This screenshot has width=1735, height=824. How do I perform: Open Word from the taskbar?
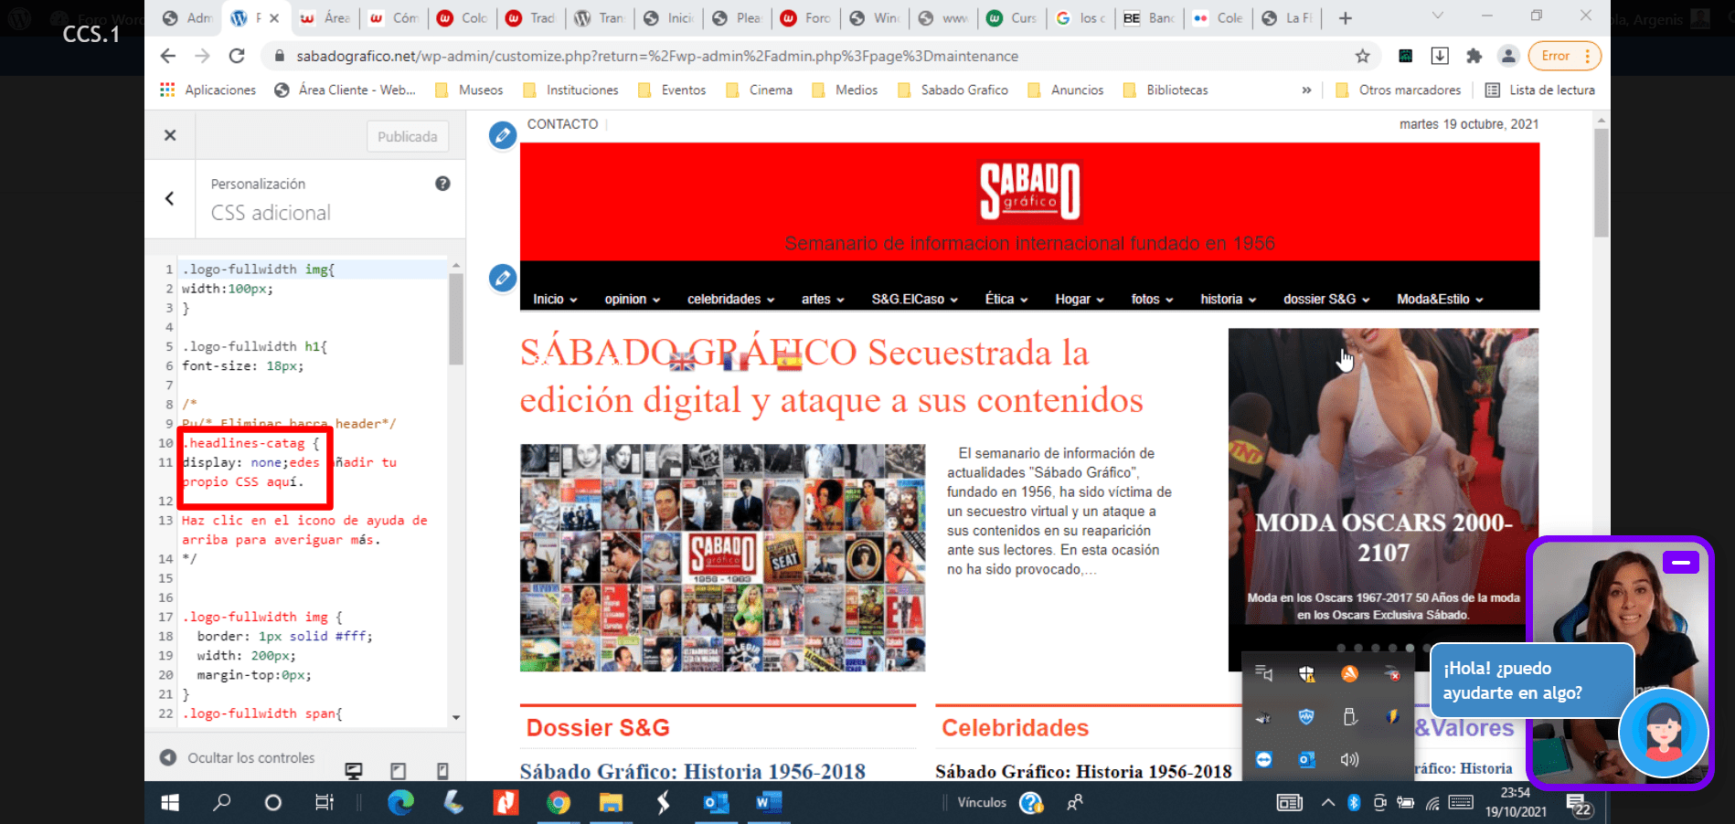[768, 802]
